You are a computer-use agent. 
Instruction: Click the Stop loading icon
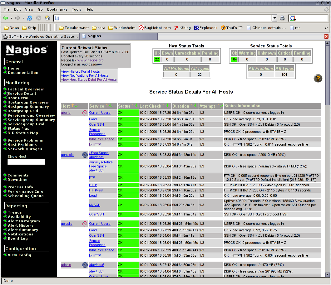38,18
